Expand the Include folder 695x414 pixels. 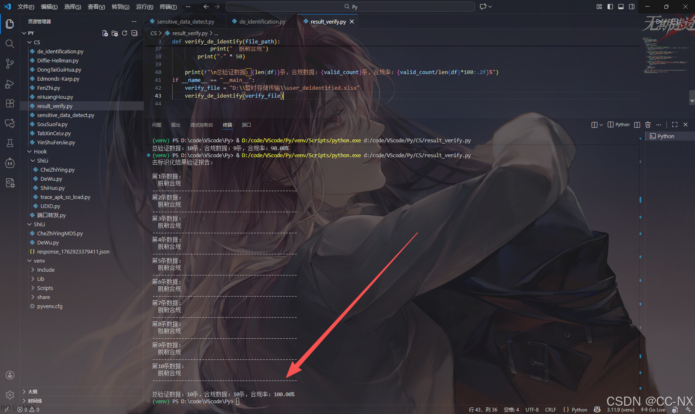46,270
